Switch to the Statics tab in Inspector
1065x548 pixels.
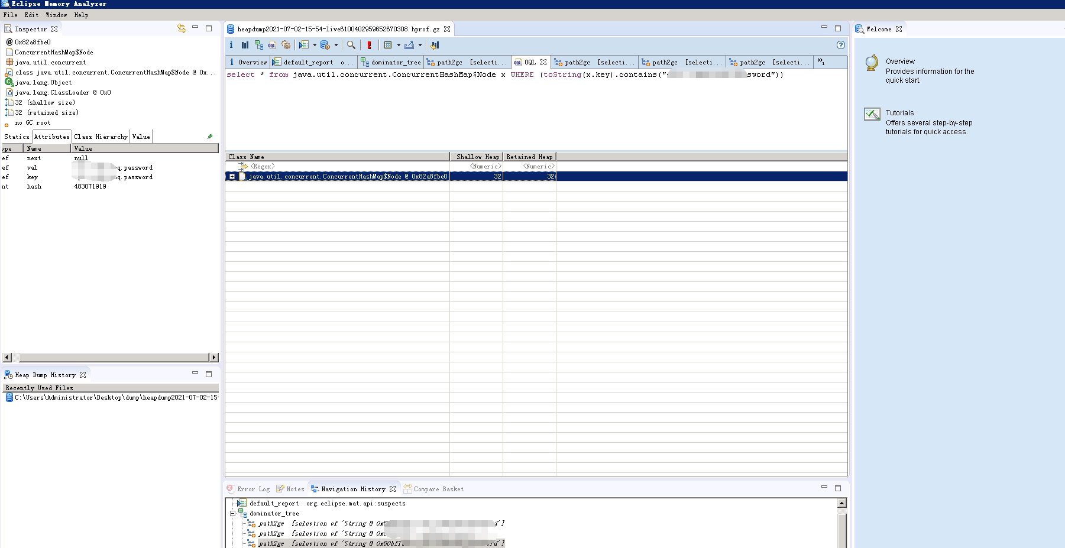(x=17, y=137)
